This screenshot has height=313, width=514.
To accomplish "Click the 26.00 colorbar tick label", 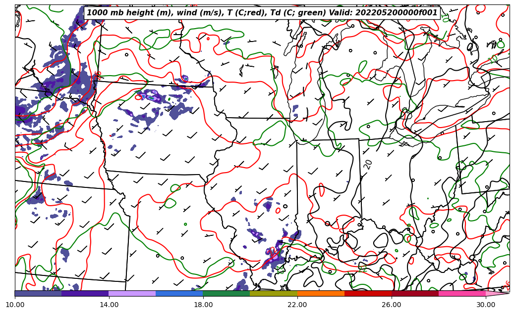I will tap(392, 305).
